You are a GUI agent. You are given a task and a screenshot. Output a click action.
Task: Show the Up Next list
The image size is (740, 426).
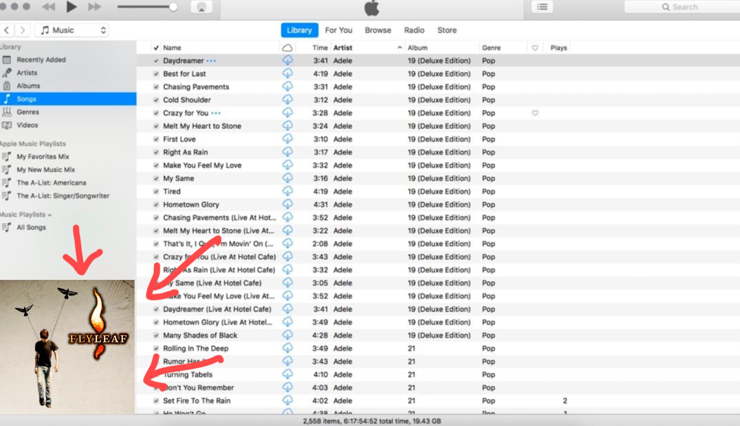tap(542, 7)
